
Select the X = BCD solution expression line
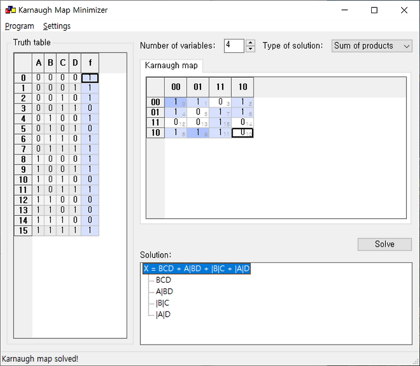[196, 268]
